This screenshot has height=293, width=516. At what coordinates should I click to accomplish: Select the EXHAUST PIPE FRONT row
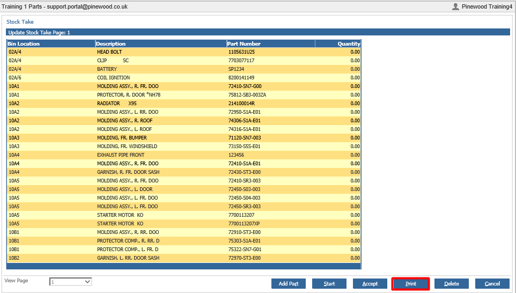click(184, 155)
